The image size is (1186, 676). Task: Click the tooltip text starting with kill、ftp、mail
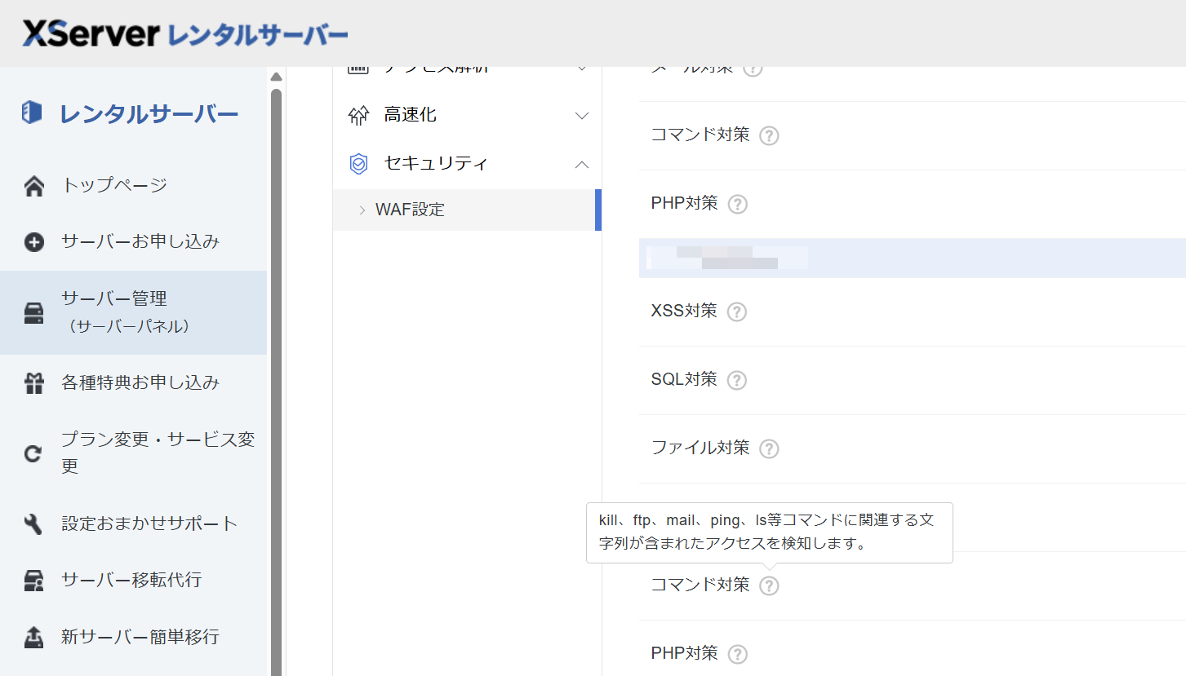click(766, 532)
